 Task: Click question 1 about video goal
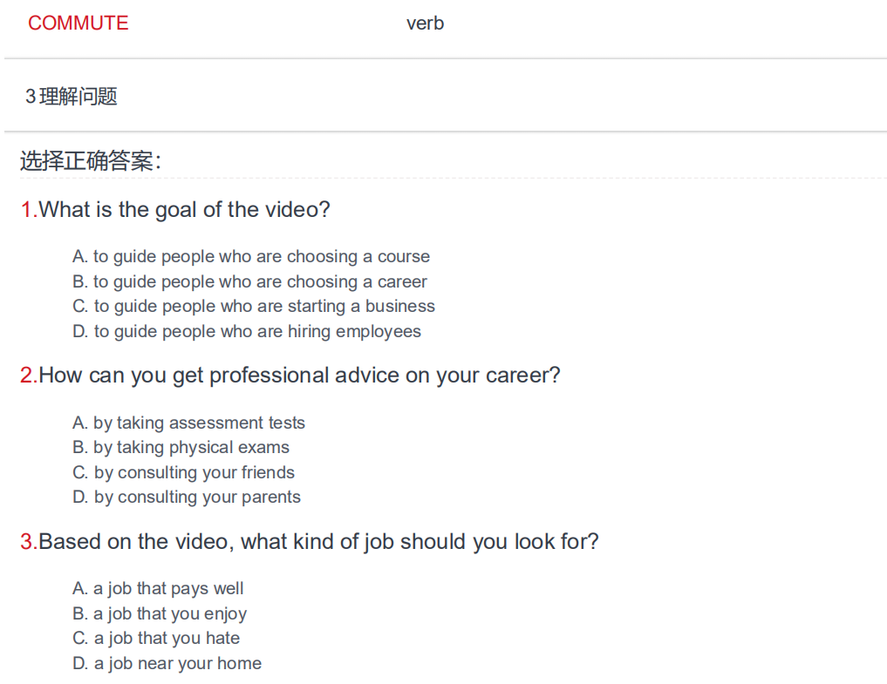[175, 210]
